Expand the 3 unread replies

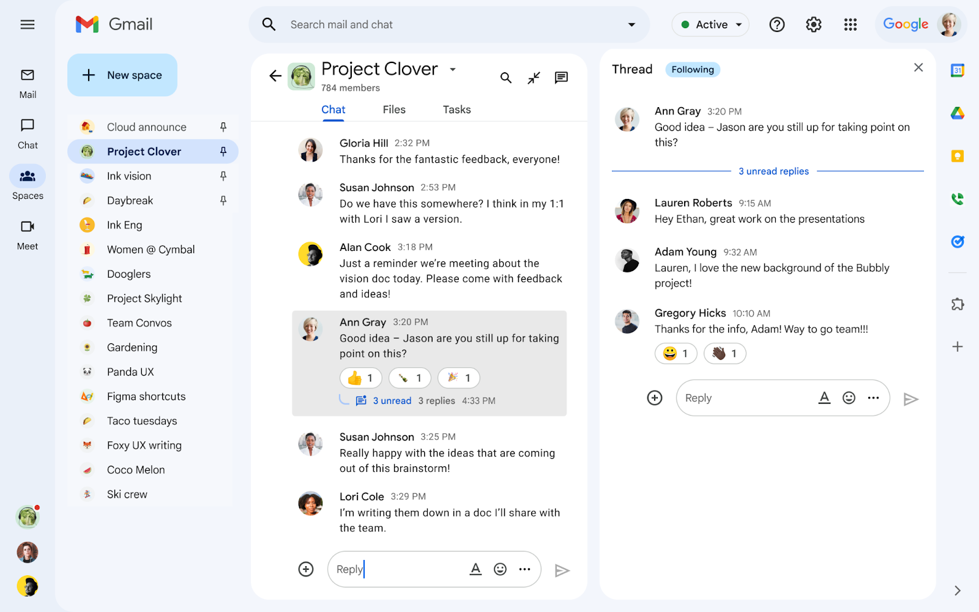click(773, 171)
